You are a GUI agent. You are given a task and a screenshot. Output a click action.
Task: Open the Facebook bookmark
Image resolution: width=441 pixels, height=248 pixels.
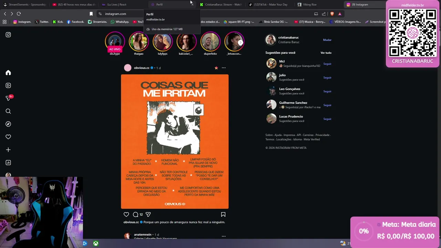(x=75, y=22)
